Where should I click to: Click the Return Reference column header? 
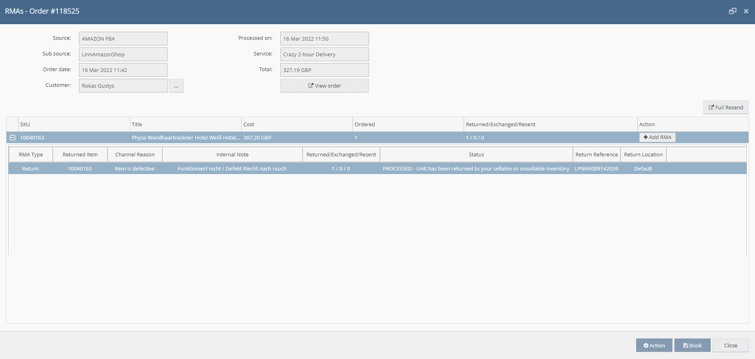[596, 155]
